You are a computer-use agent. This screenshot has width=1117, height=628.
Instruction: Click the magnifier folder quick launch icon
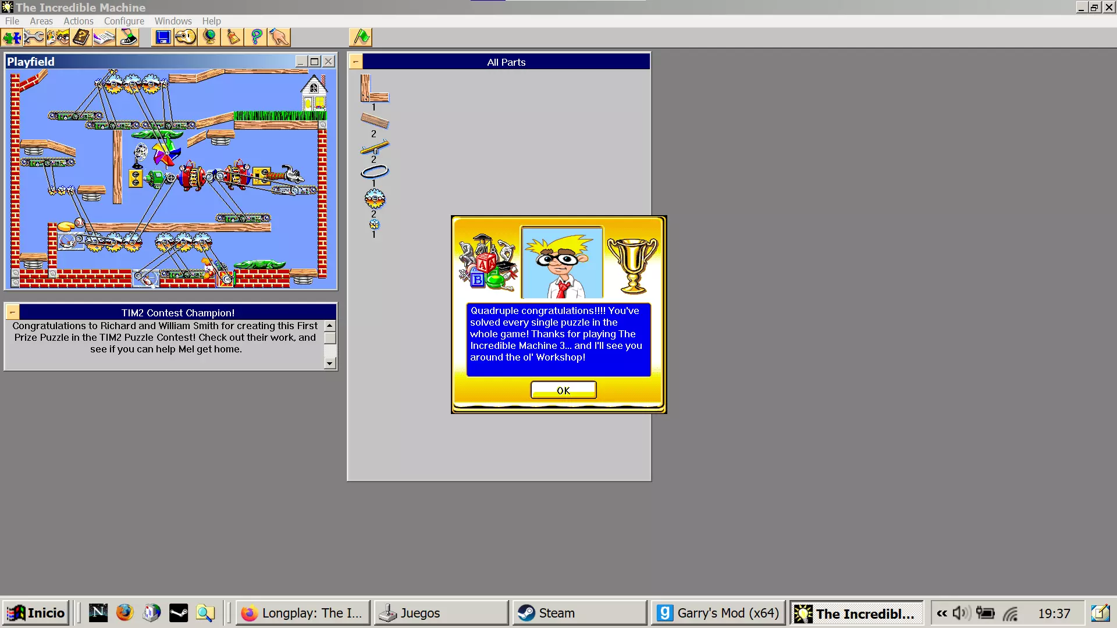pyautogui.click(x=205, y=613)
